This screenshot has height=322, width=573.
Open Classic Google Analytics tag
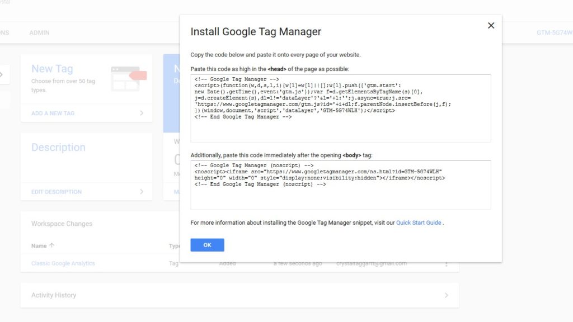pyautogui.click(x=63, y=263)
